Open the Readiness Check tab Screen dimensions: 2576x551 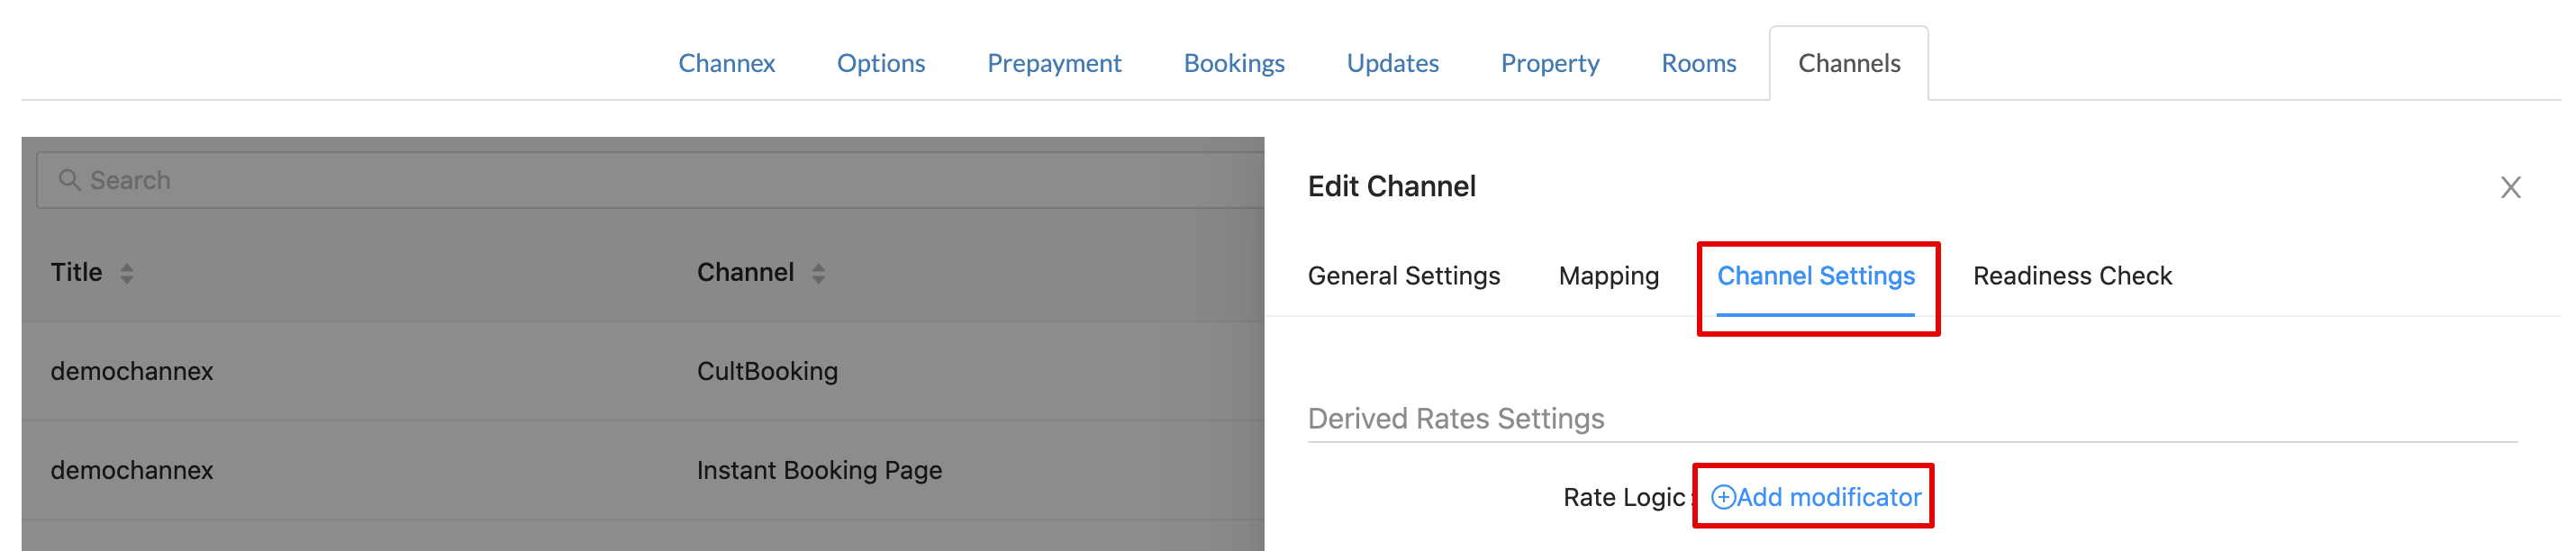click(x=2072, y=276)
